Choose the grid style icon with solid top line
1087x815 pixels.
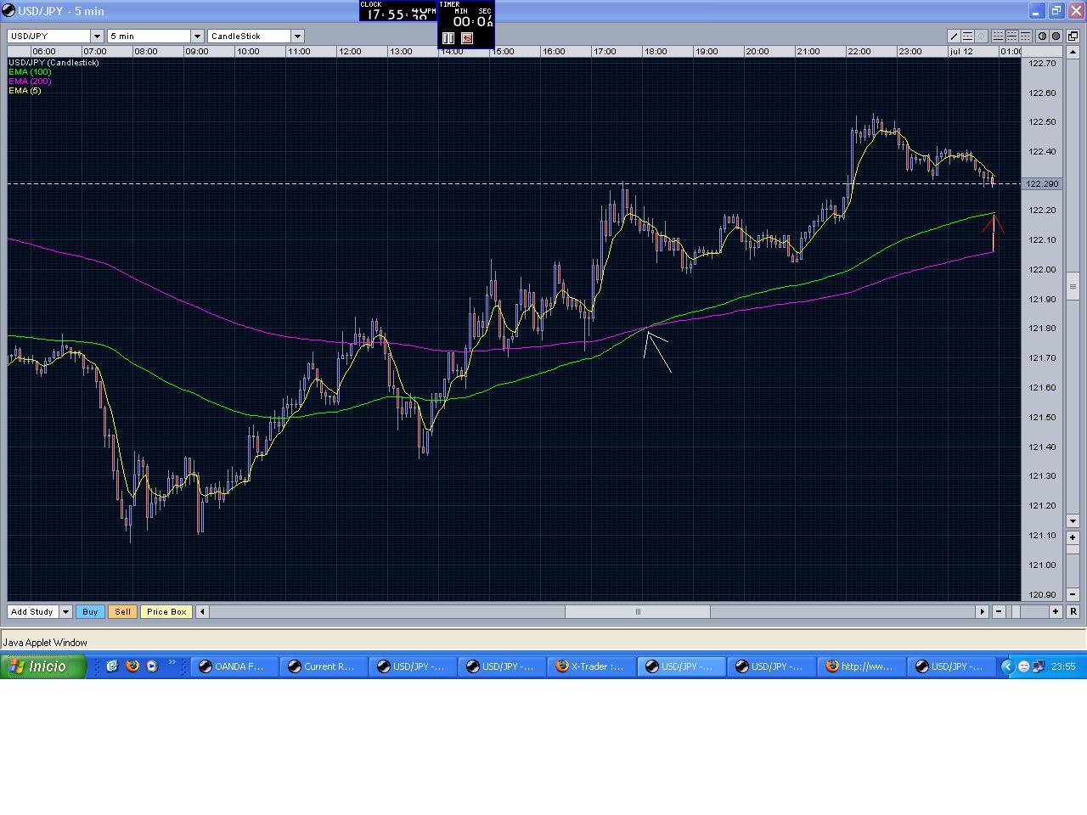[x=1026, y=37]
